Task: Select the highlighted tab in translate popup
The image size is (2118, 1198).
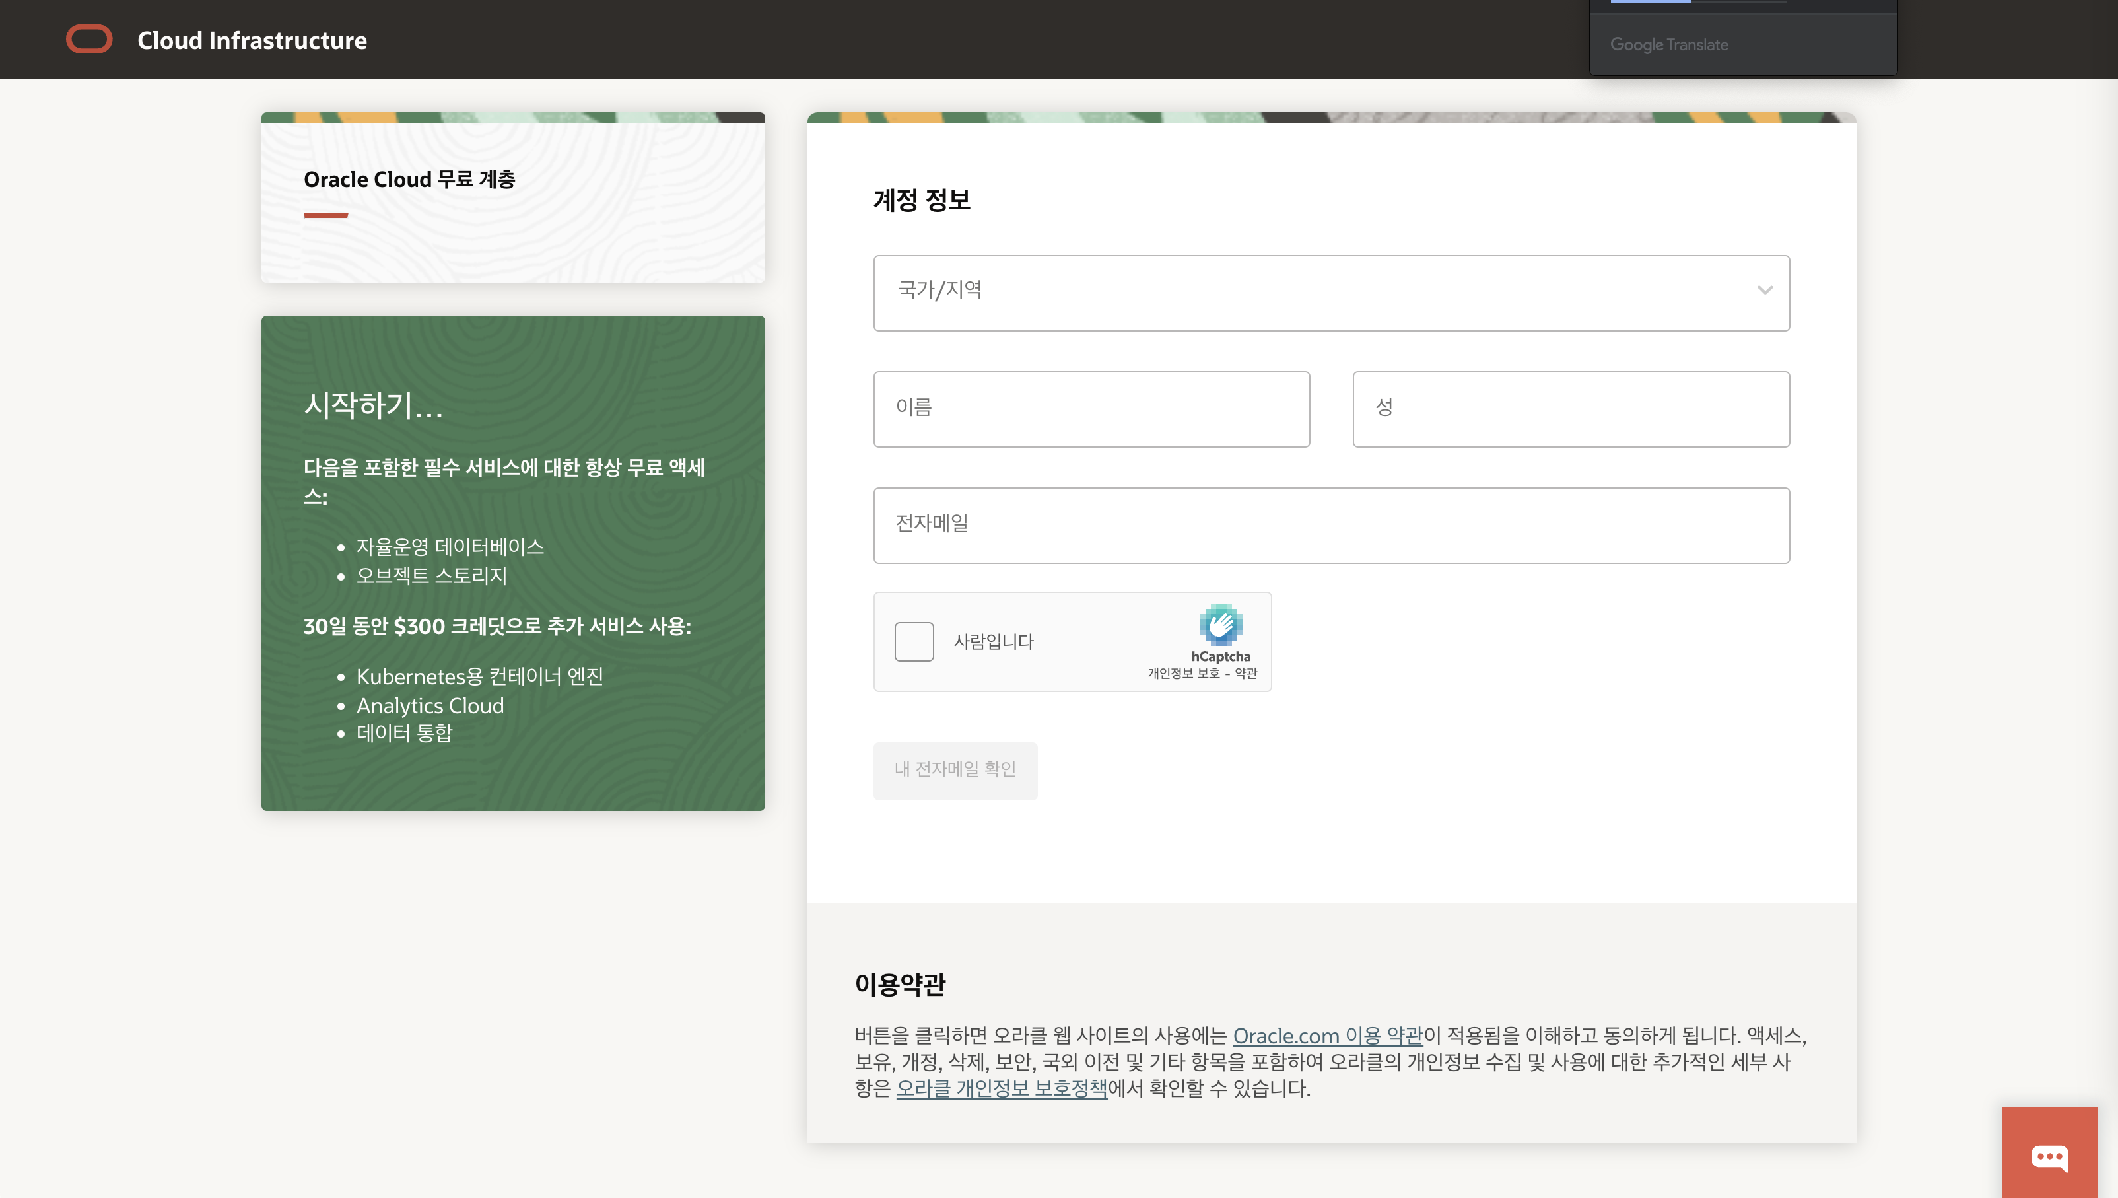Action: click(1650, 3)
